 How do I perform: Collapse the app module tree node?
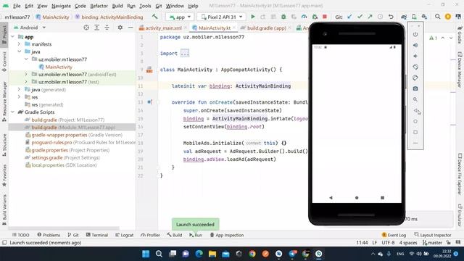tap(13, 37)
